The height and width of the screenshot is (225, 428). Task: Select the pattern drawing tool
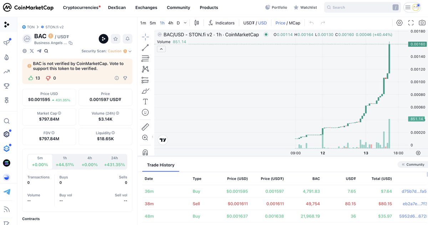pos(145,69)
